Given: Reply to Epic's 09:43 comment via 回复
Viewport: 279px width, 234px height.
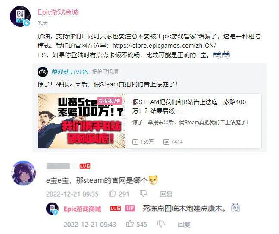Looking at the screenshot, I should [x=184, y=225].
